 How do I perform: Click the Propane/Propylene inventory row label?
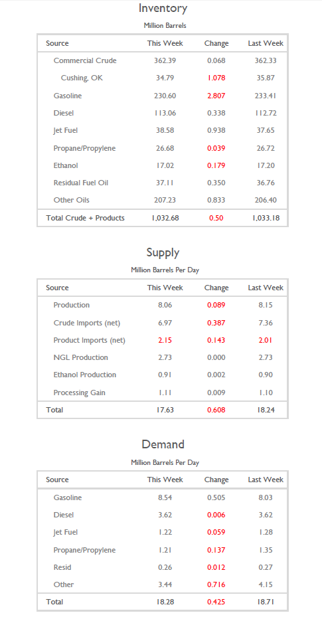coord(84,148)
